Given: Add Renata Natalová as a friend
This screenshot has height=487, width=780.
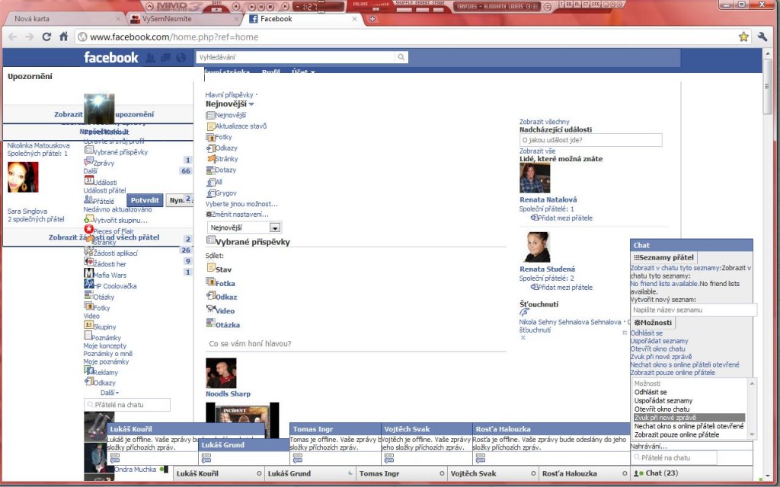Looking at the screenshot, I should click(x=563, y=218).
